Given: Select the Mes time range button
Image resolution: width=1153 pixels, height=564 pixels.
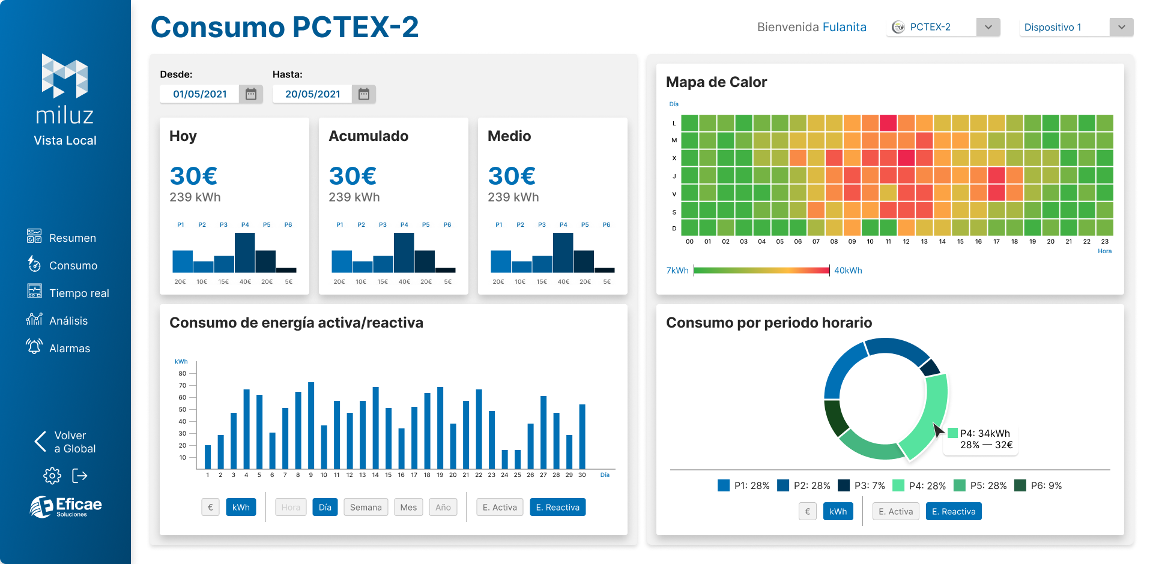Looking at the screenshot, I should tap(408, 508).
